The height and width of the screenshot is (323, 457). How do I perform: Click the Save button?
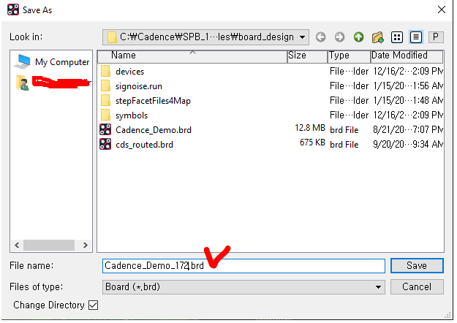tap(417, 265)
